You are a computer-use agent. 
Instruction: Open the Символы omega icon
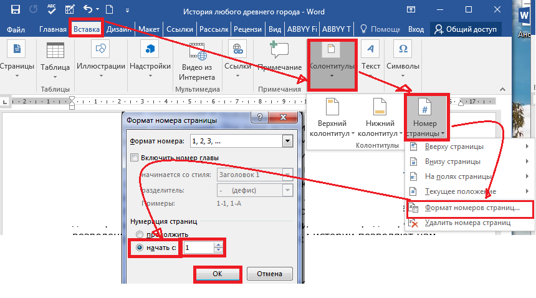pyautogui.click(x=403, y=50)
